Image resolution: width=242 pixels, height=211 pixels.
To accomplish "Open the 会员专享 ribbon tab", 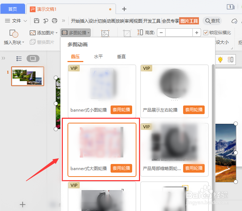I will [x=171, y=21].
